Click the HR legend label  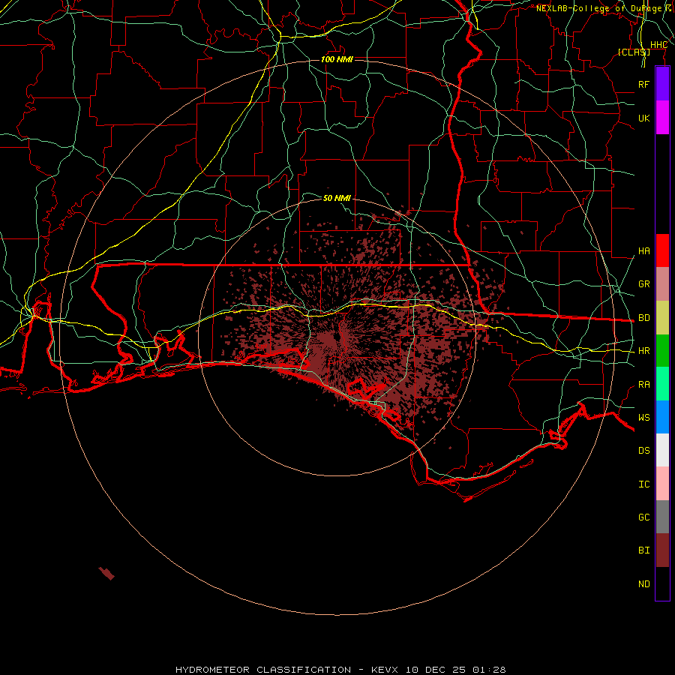click(643, 351)
